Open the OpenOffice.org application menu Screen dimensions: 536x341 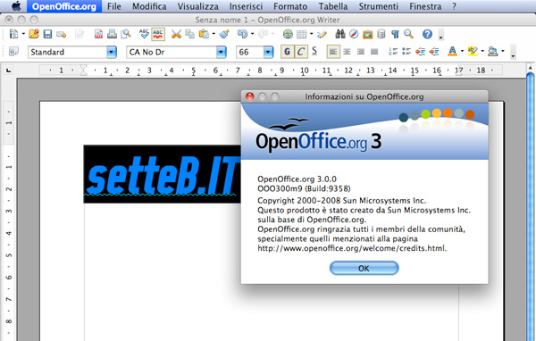(64, 6)
